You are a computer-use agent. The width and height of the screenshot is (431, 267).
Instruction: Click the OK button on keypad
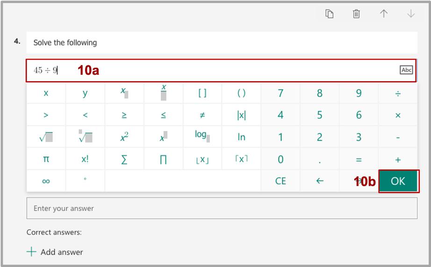pos(398,181)
